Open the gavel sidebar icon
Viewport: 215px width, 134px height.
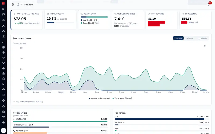coord(3,42)
